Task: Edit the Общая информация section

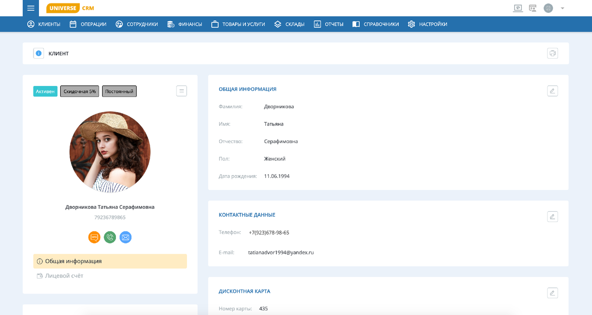Action: 553,91
